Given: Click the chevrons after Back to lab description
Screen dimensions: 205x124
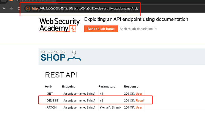Looking at the screenshot, I should [156, 29].
